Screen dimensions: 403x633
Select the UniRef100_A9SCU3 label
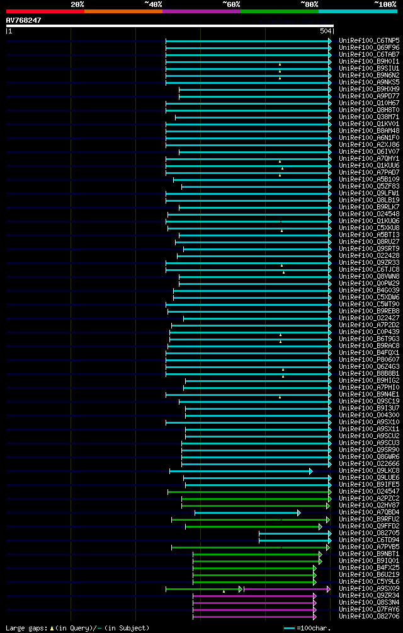click(x=369, y=444)
